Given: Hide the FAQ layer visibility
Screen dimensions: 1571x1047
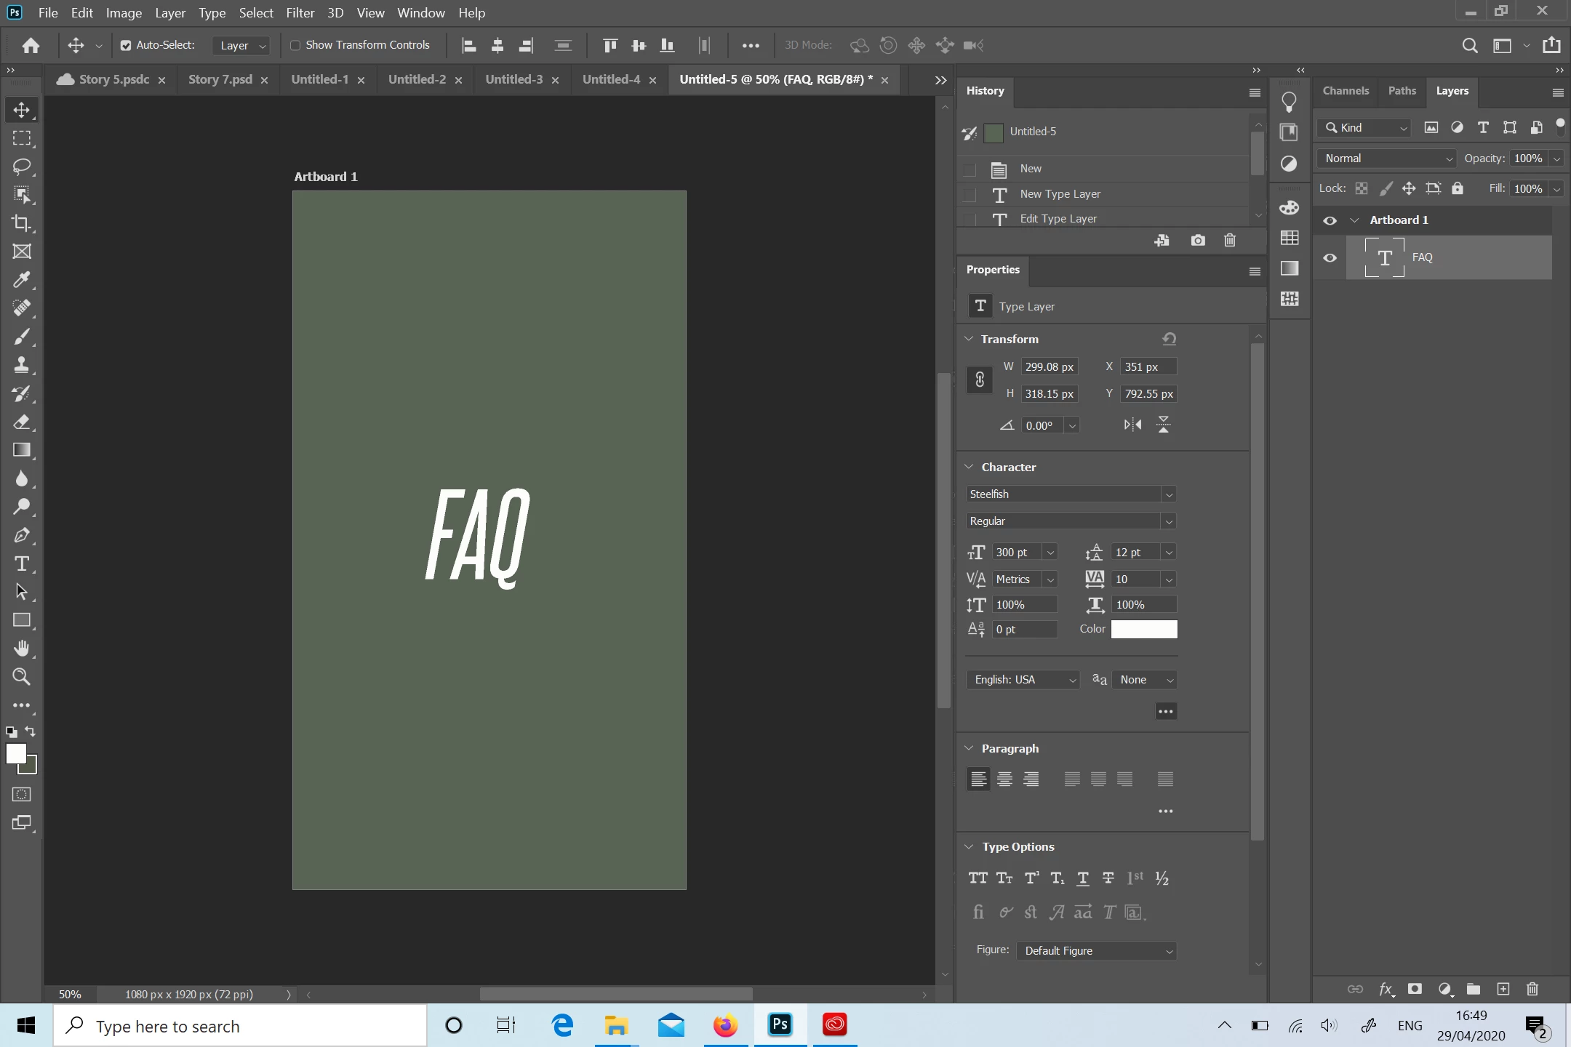Looking at the screenshot, I should (1330, 258).
